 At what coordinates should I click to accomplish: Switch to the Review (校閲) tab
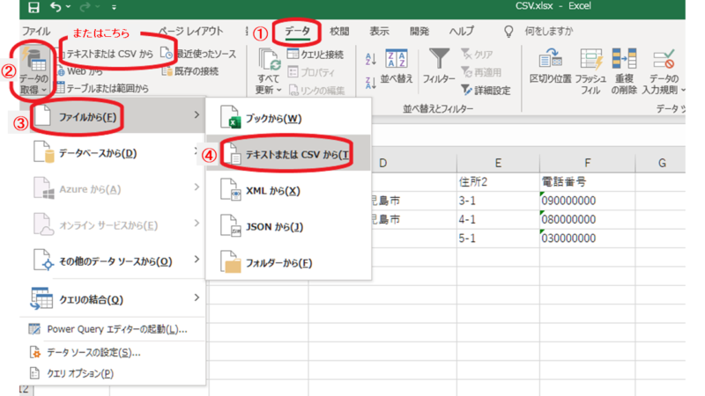tap(339, 32)
